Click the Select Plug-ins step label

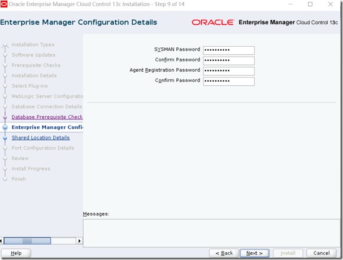click(29, 86)
